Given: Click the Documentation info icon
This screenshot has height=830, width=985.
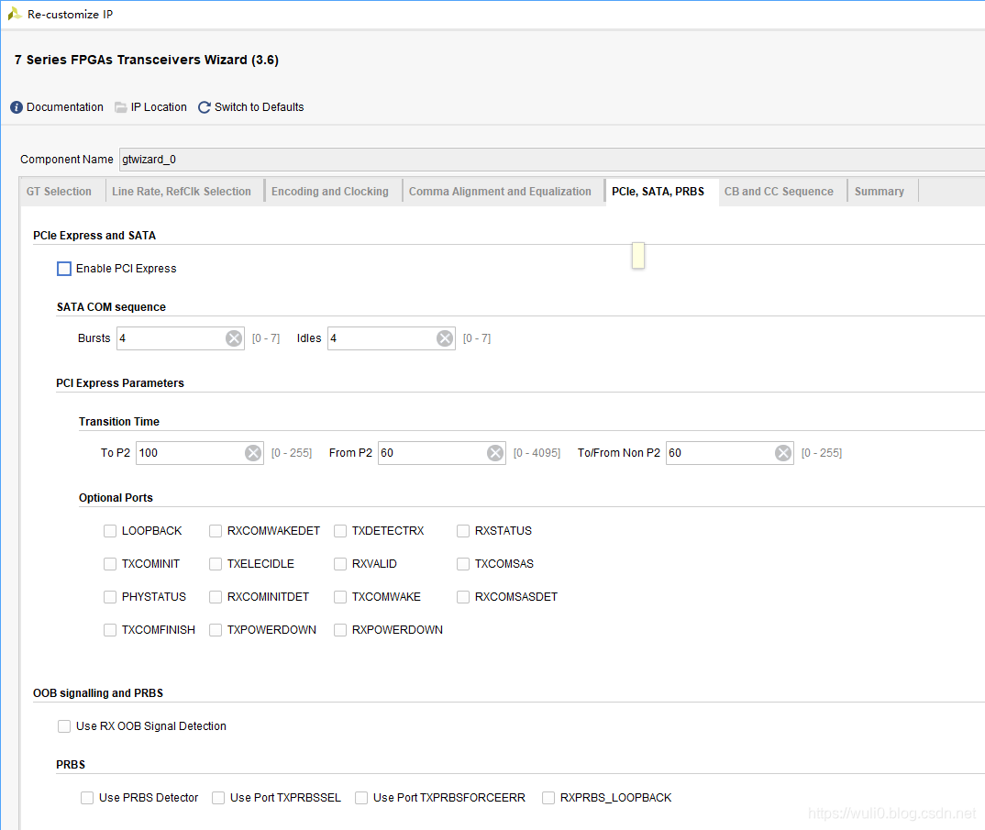Looking at the screenshot, I should (17, 107).
